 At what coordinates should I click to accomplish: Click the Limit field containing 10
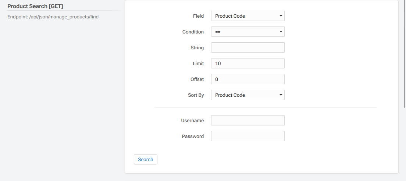pos(248,63)
